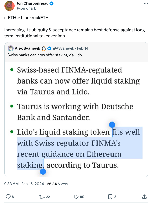Click the 9:33 AM Feb 15, 2024 timestamp
152x203 pixels.
[24, 184]
